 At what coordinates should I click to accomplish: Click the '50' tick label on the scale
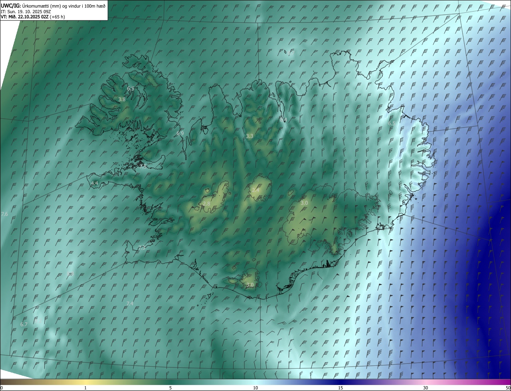coord(508,388)
